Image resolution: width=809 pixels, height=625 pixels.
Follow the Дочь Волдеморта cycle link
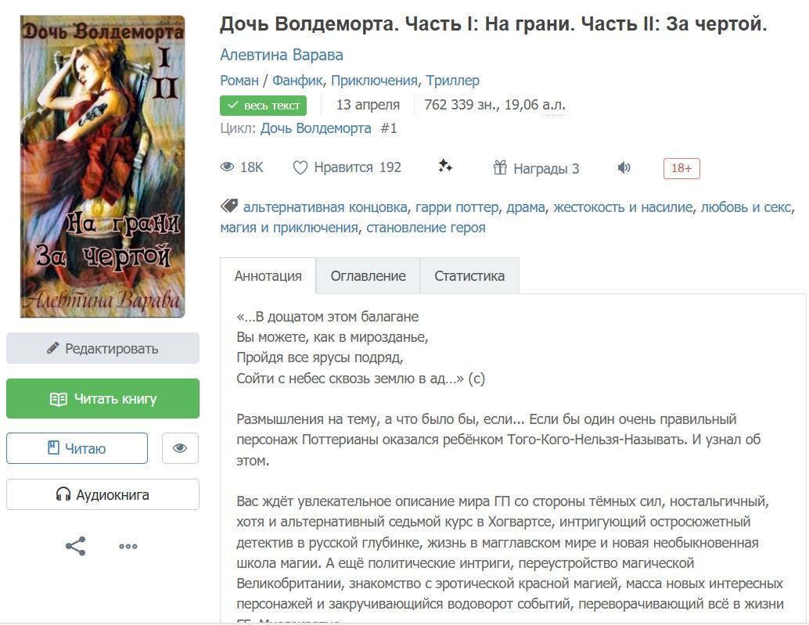point(315,128)
